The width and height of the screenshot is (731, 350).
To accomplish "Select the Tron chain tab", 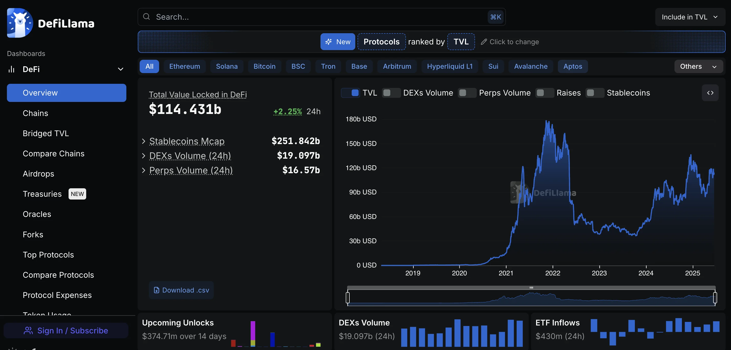I will pyautogui.click(x=328, y=66).
